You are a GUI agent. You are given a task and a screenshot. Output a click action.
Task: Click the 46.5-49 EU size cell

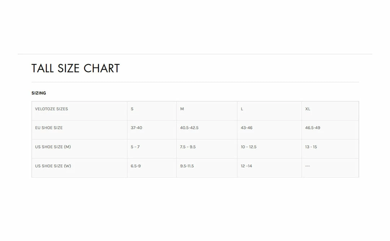coord(313,128)
